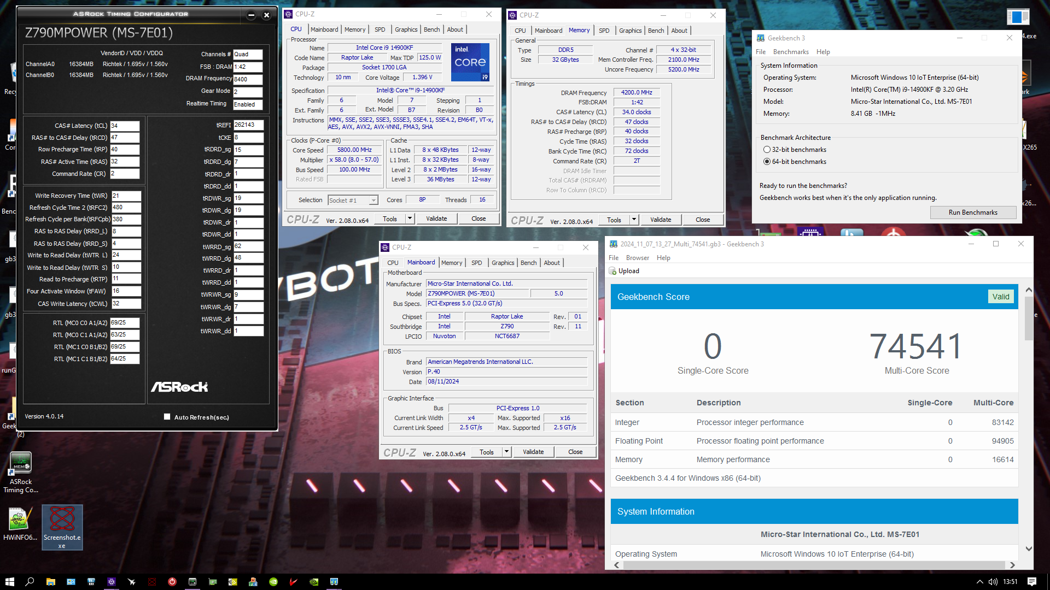
Task: Click the purple CPU-Z taskbar icon
Action: click(112, 582)
